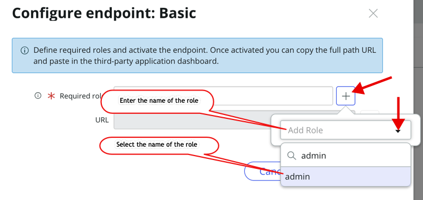Viewport: 423px width, 200px height.
Task: Click the Configure endpoint: Basic title
Action: point(104,13)
